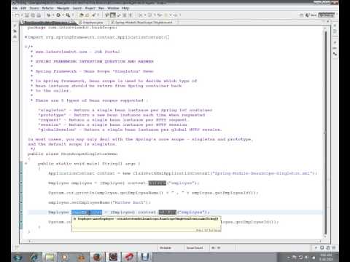The width and height of the screenshot is (350, 262).
Task: Click the 'Press F2 for focus' tooltip text
Action: pos(209,230)
